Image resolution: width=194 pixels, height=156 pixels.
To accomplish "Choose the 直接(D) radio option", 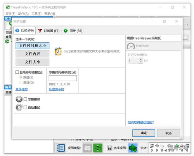I will pyautogui.click(x=21, y=82).
